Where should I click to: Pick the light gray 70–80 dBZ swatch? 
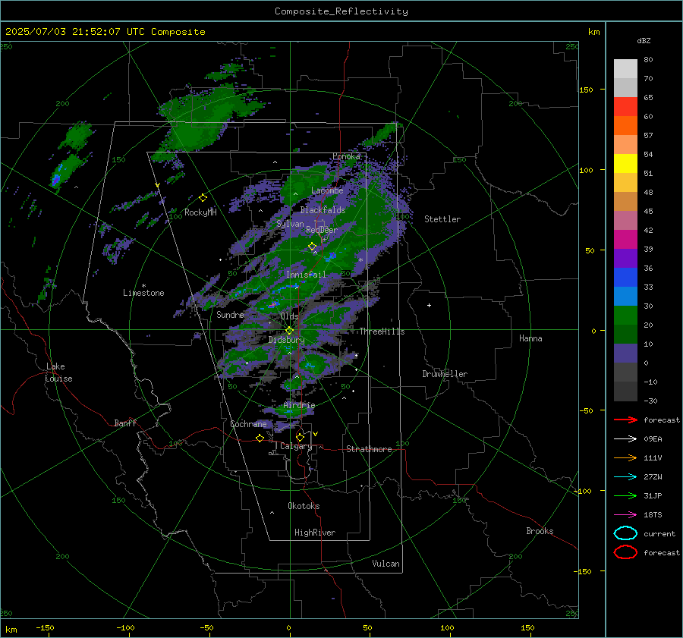(625, 69)
